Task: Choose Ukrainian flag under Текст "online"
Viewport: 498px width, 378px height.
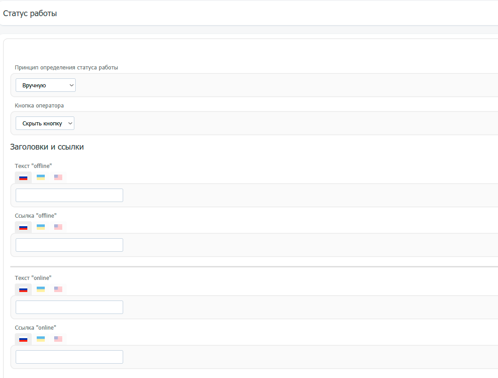Action: click(x=41, y=289)
